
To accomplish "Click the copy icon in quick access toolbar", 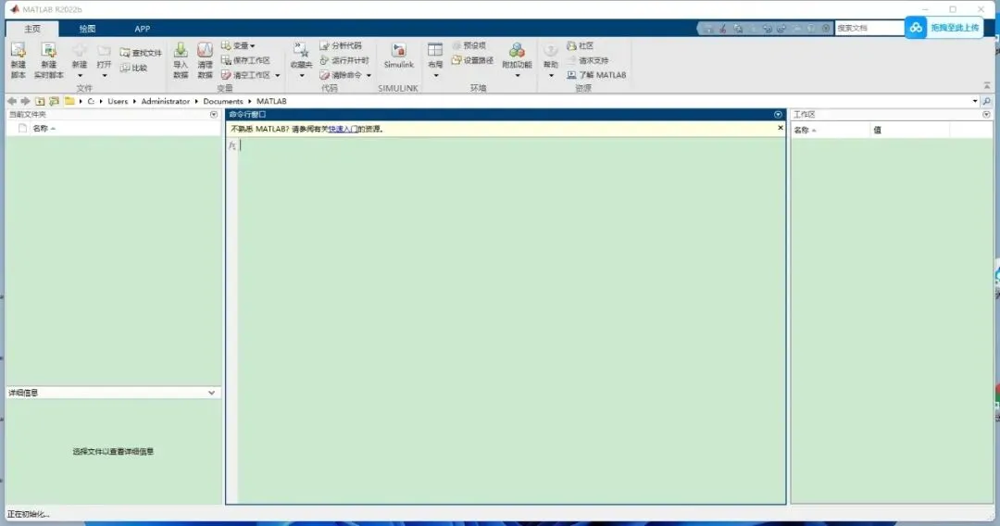I will pos(738,29).
